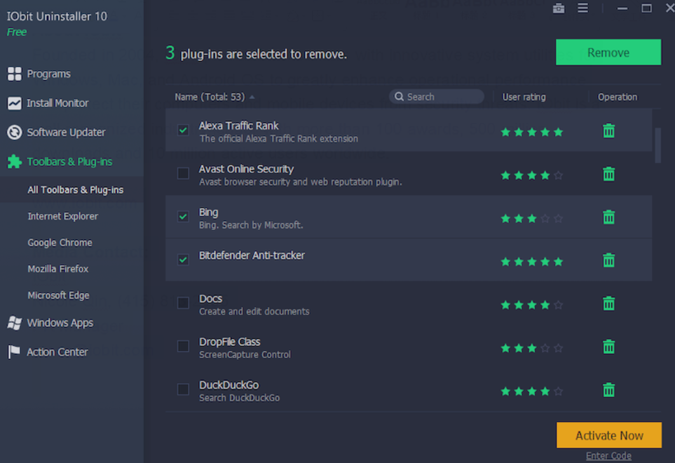Enable the Docs plug-in checkbox
The width and height of the screenshot is (675, 463).
pyautogui.click(x=183, y=303)
